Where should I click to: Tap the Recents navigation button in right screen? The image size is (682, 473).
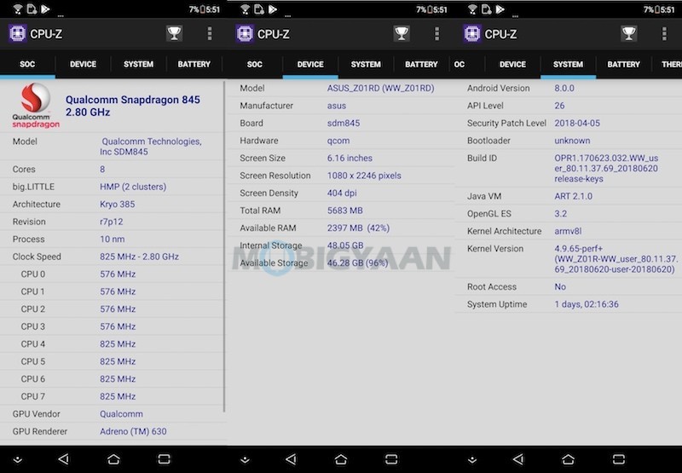tap(619, 459)
